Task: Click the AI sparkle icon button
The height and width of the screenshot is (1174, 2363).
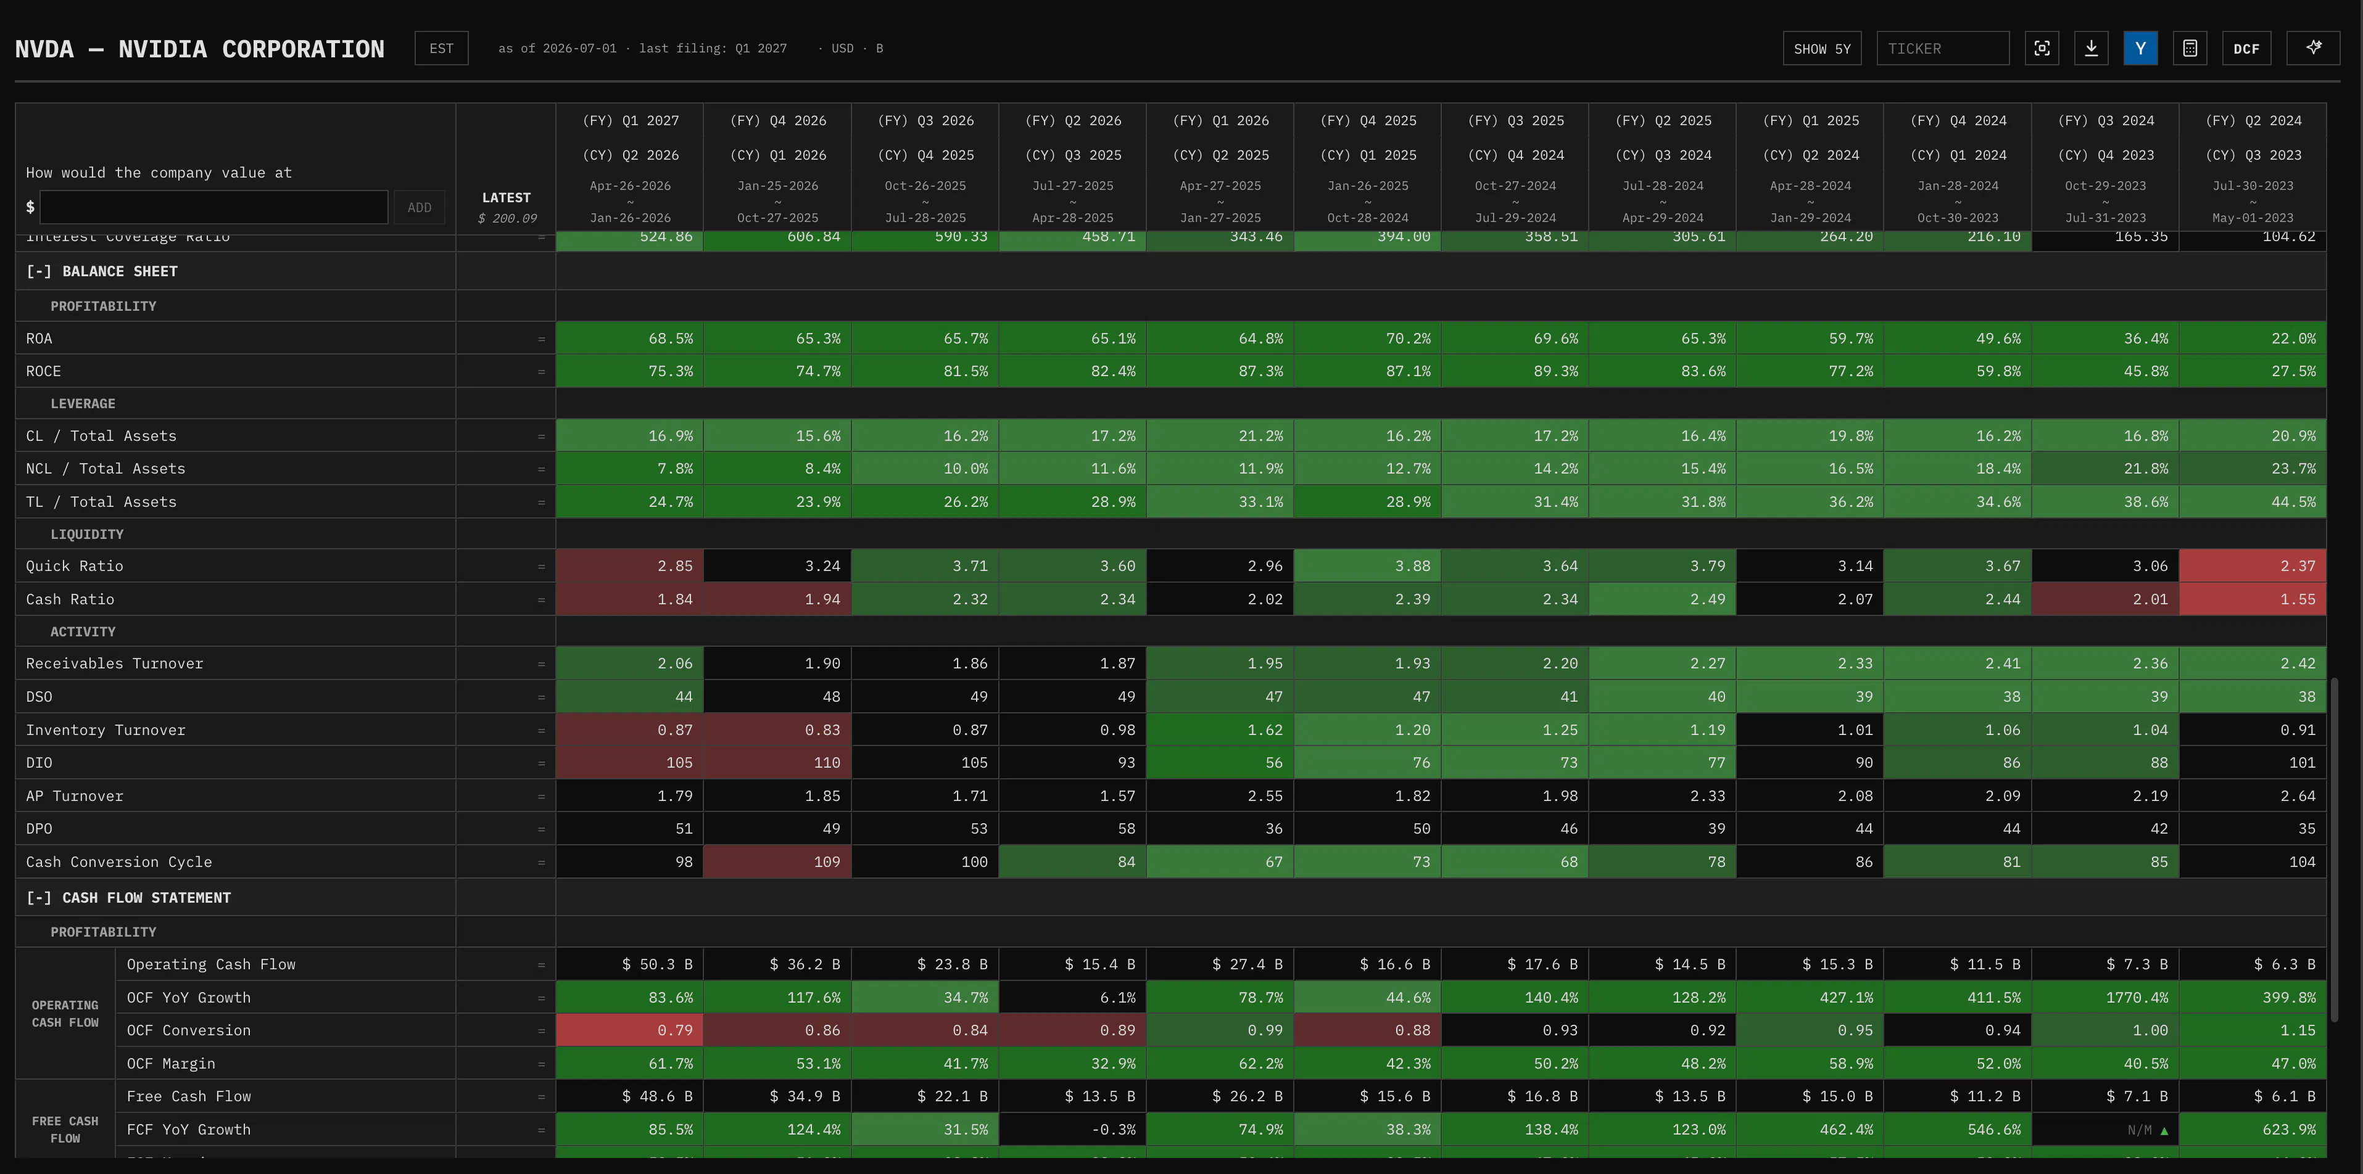Action: (2314, 49)
